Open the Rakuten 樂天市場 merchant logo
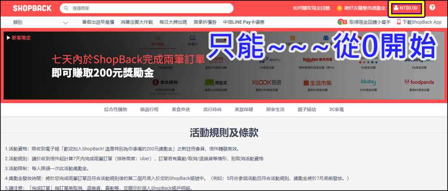The image size is (448, 191). click(x=318, y=60)
